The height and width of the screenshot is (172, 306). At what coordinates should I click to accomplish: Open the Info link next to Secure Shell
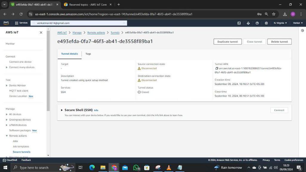point(96,110)
